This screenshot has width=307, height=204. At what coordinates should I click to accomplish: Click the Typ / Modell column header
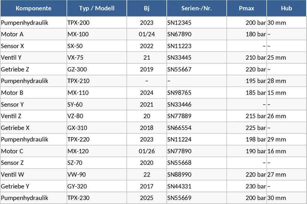(x=97, y=8)
